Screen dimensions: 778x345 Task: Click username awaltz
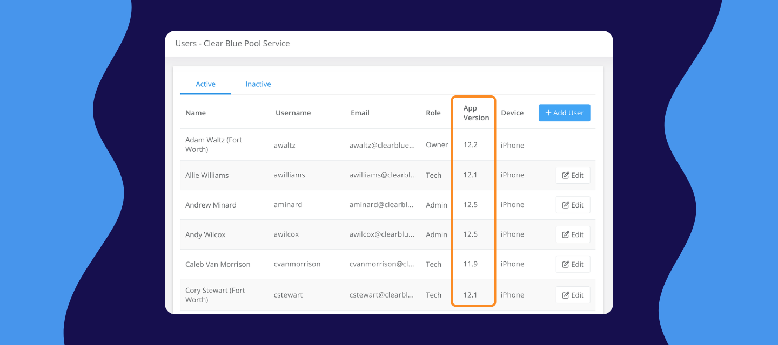click(x=285, y=145)
